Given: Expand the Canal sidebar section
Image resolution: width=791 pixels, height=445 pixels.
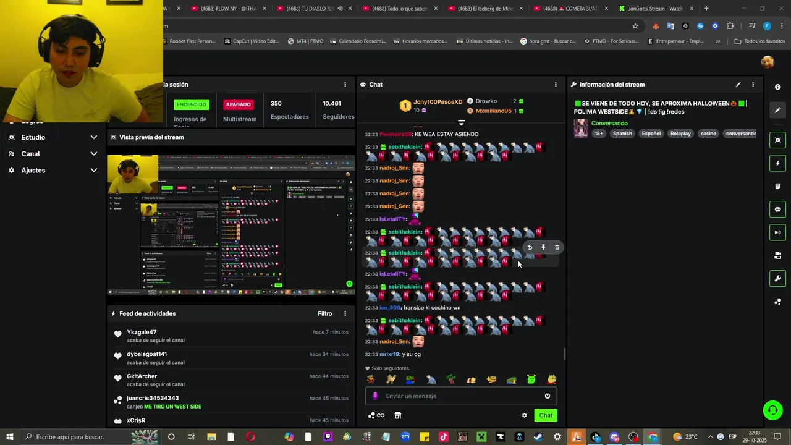Looking at the screenshot, I should coord(53,154).
